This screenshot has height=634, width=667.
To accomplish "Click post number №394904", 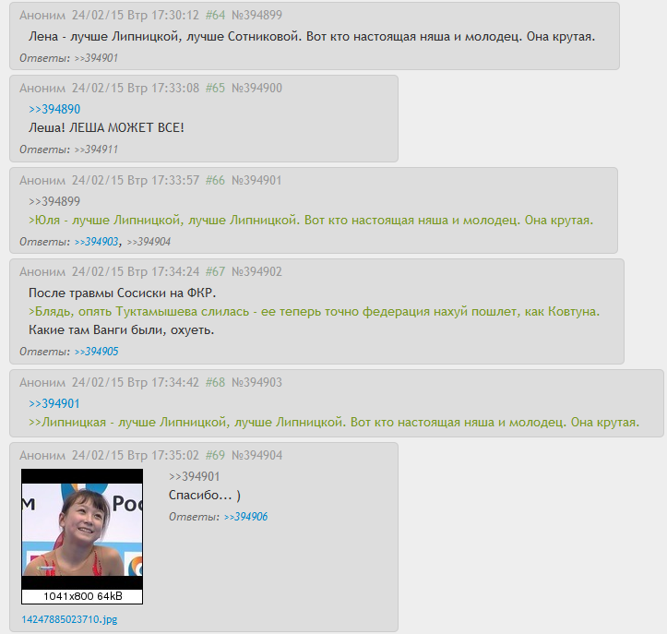I will point(256,455).
